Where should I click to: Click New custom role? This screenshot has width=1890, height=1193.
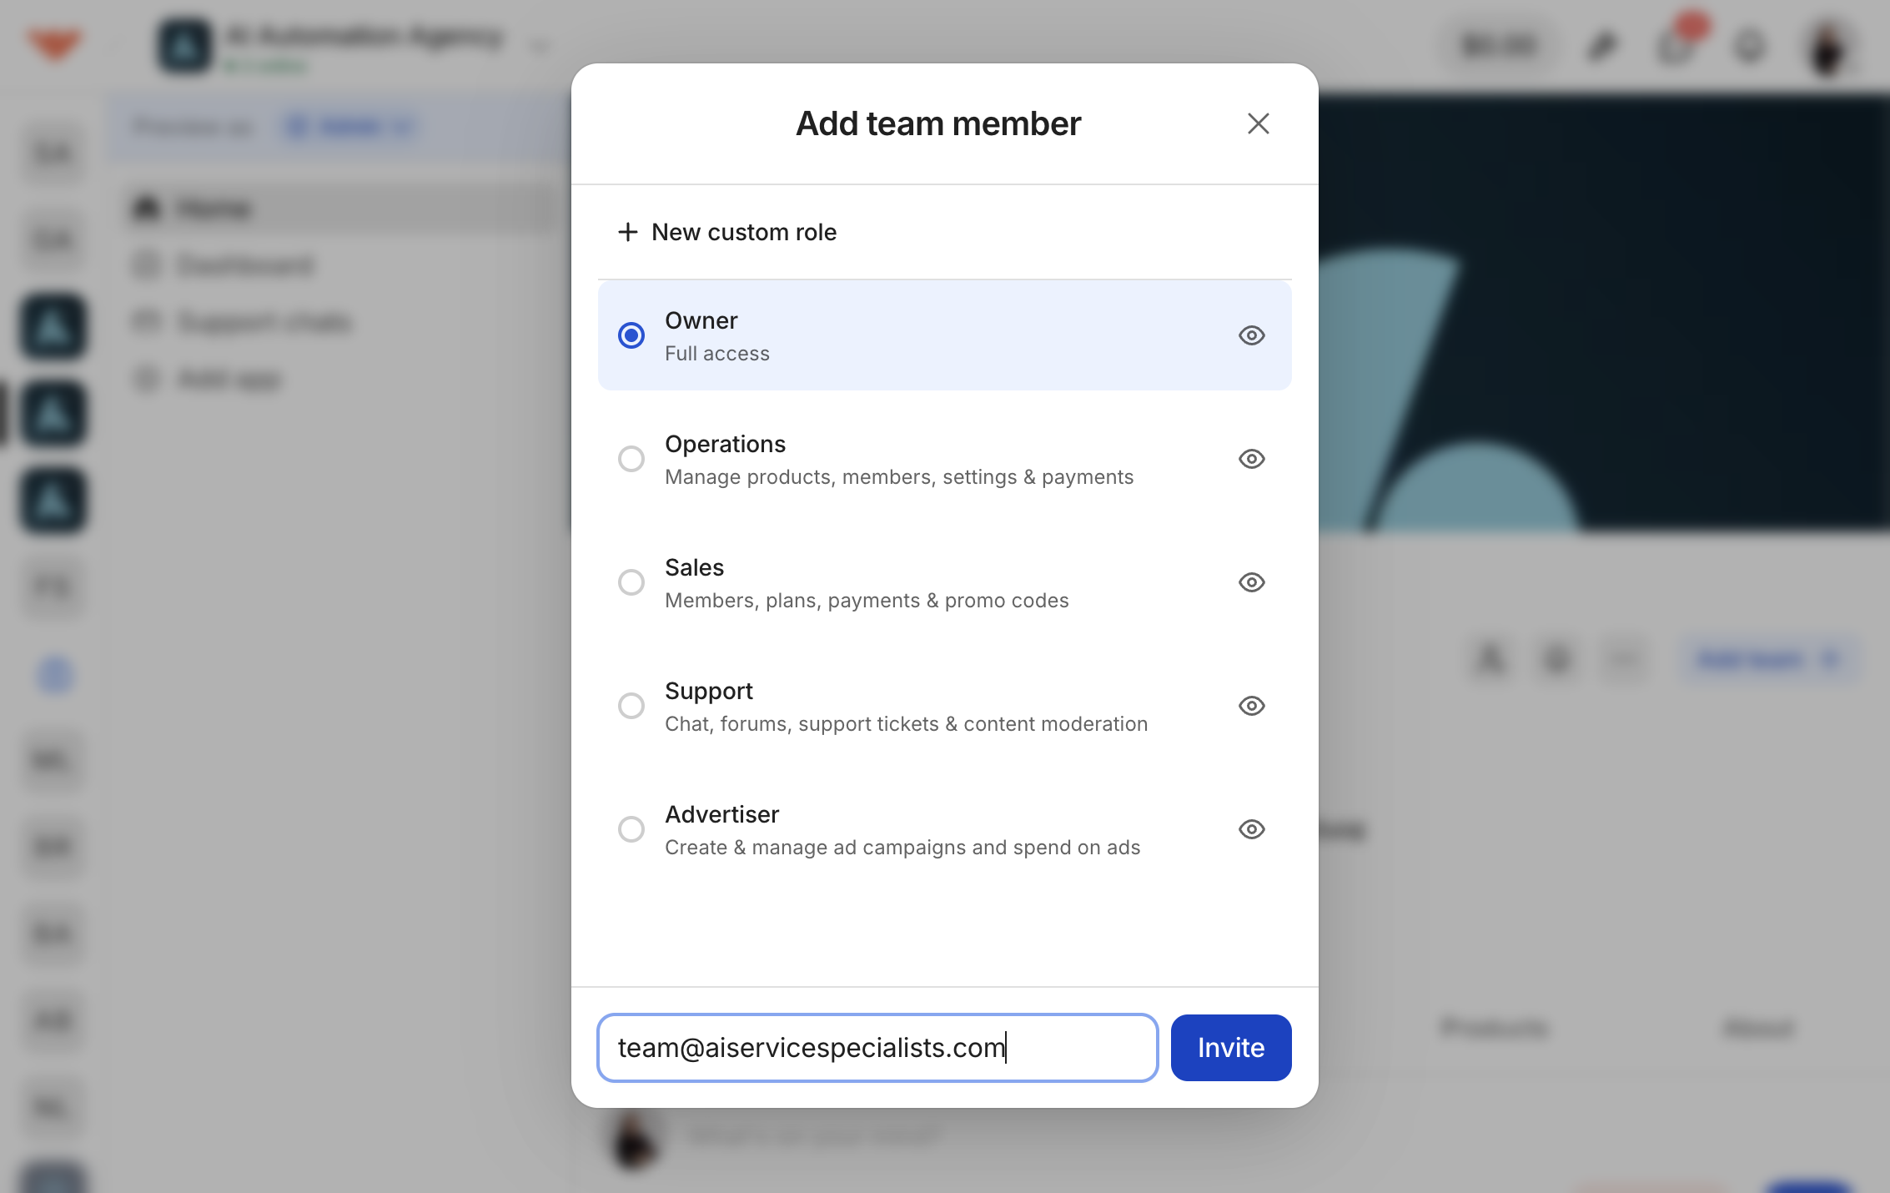coord(726,232)
